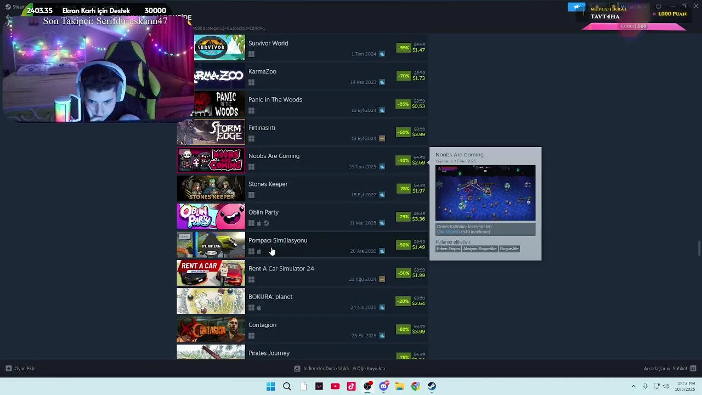Image resolution: width=702 pixels, height=395 pixels.
Task: Click the Rogue-lite tag in the popup
Action: tap(509, 249)
